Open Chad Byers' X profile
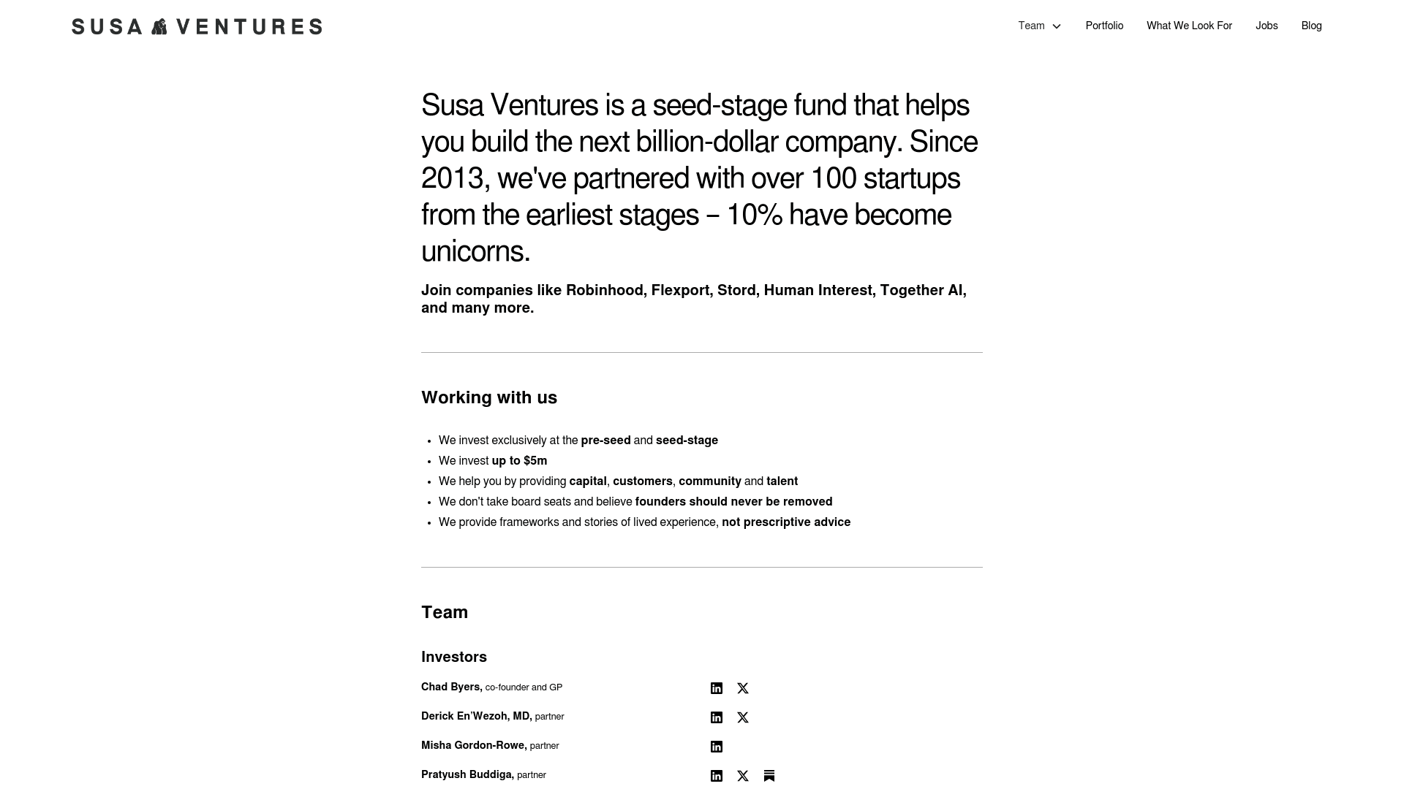 (x=743, y=687)
